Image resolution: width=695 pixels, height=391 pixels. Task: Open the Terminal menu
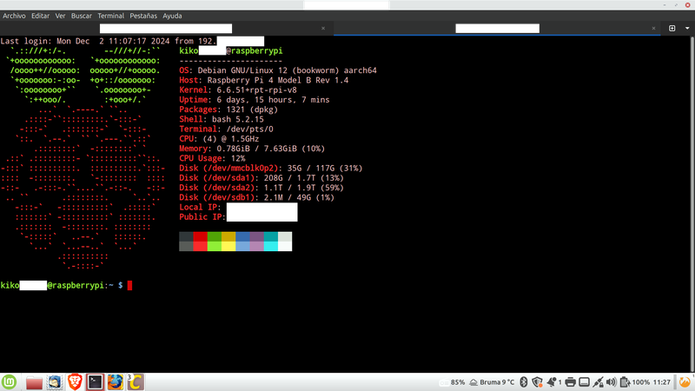(x=111, y=16)
